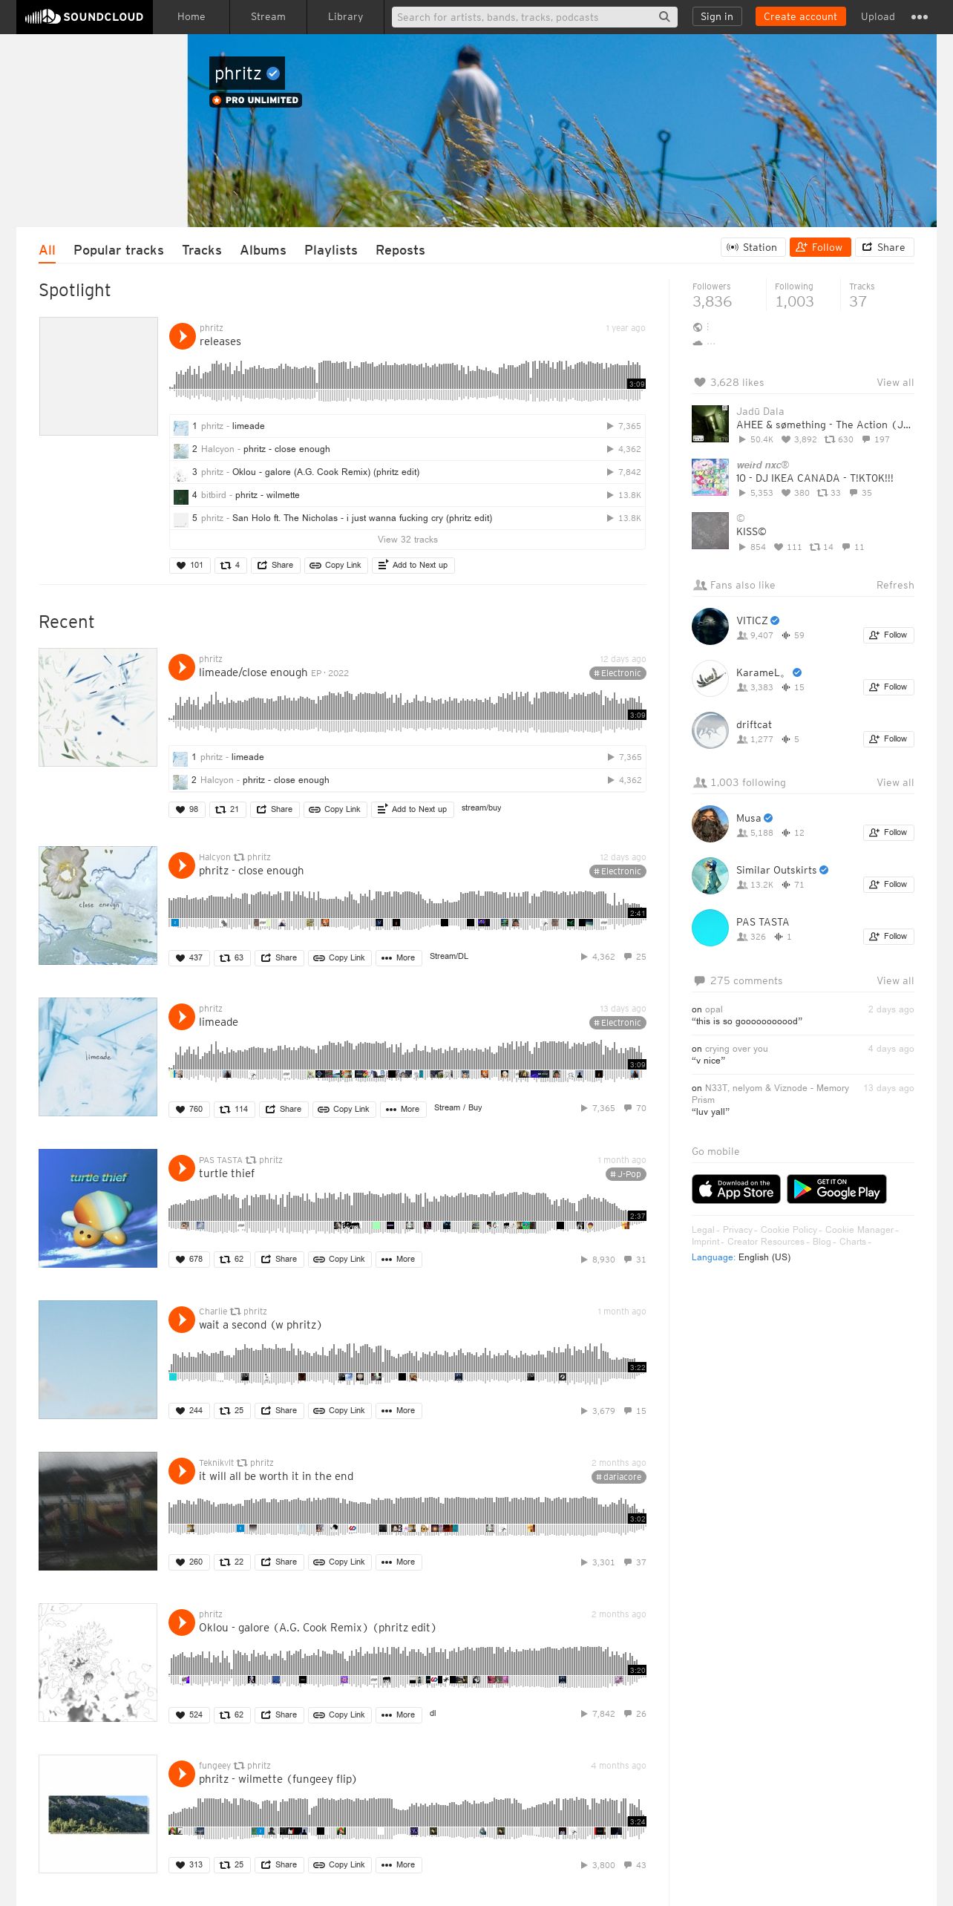The height and width of the screenshot is (1906, 953).
Task: Start the phritz Station
Action: [x=753, y=248]
